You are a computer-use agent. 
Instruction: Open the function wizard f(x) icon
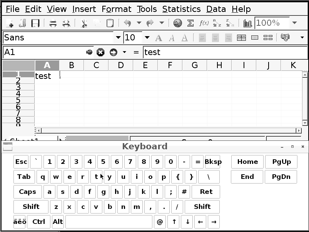(x=204, y=23)
